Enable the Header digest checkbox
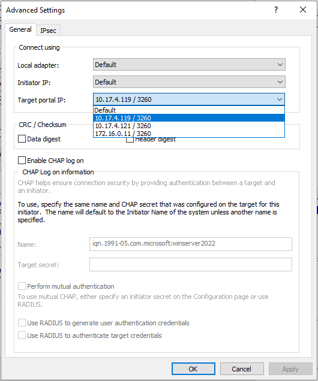Screen dimensions: 318x381 pos(130,140)
